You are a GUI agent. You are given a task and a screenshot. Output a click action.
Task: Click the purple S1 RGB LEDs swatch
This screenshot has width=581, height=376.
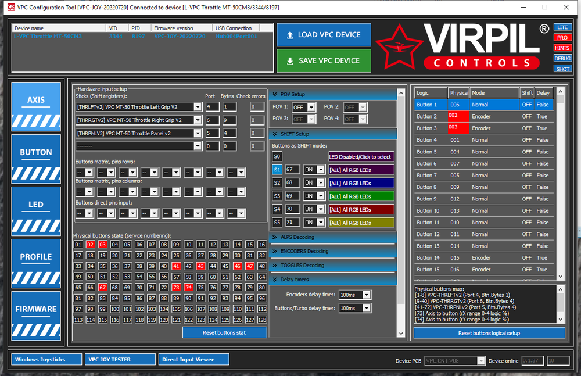click(x=361, y=170)
